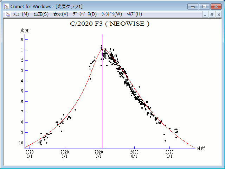Click the magnitude 10 axis label
Screen dimensions: 225x169
(x=21, y=143)
